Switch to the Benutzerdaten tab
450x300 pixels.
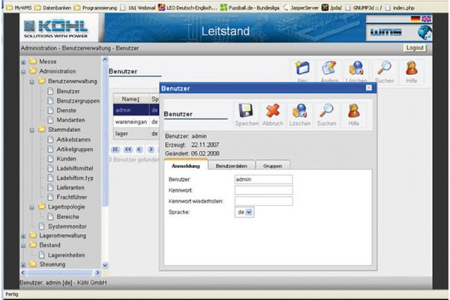click(x=230, y=165)
